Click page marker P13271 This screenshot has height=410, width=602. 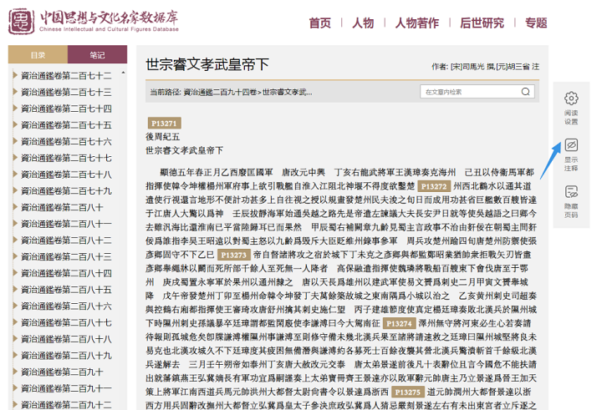[164, 124]
